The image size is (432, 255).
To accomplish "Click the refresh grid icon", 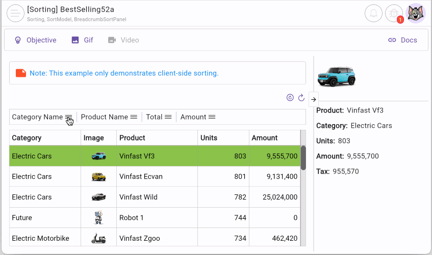I will point(301,98).
